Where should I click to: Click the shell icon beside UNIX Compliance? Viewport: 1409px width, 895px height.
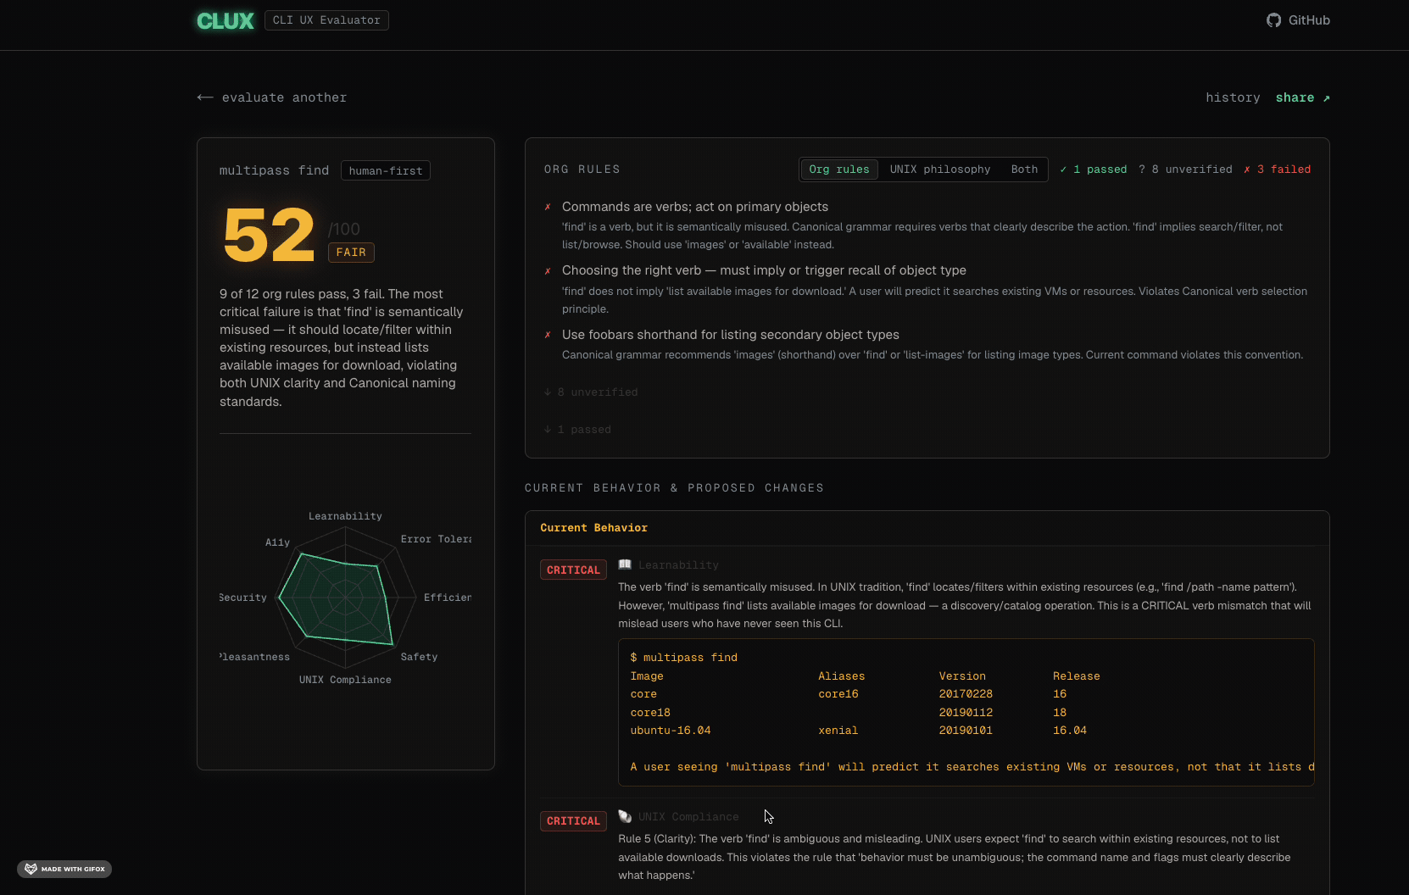625,816
